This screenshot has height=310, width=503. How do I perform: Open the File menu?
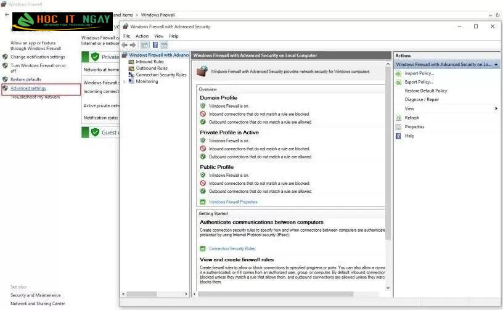tap(127, 36)
